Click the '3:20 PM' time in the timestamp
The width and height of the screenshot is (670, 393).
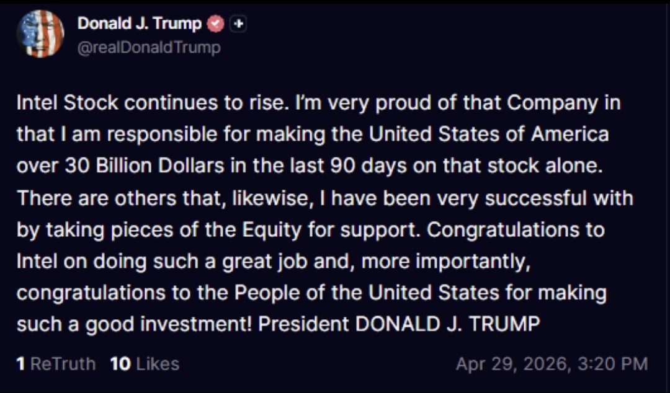point(613,364)
